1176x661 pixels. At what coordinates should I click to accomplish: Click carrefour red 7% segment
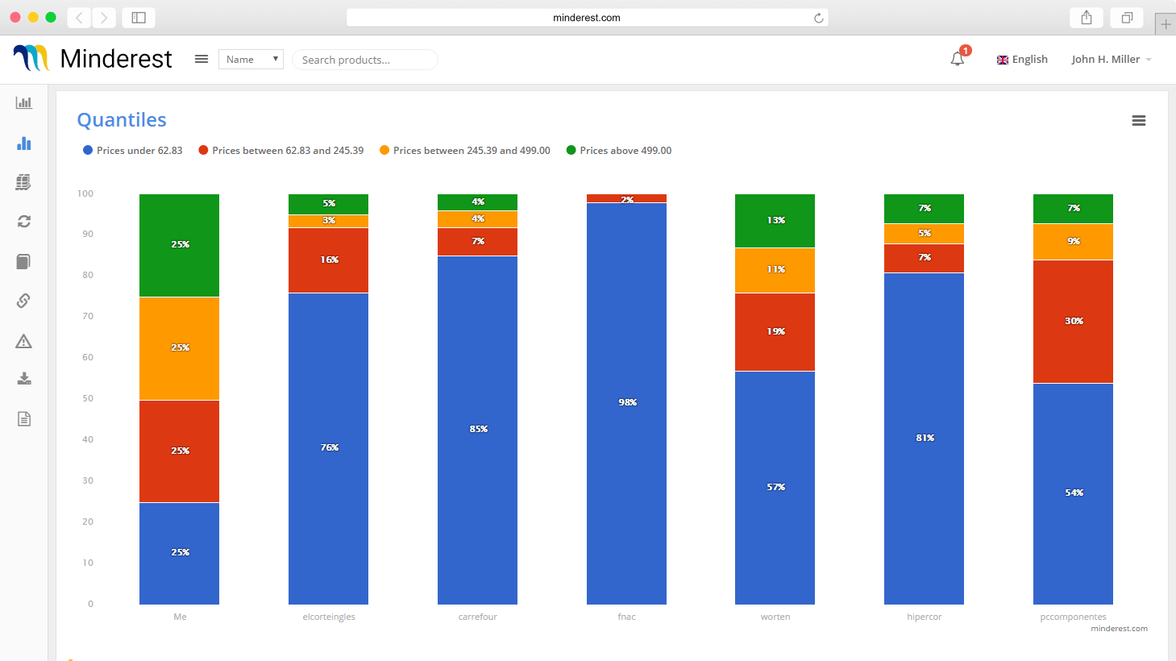coord(477,242)
